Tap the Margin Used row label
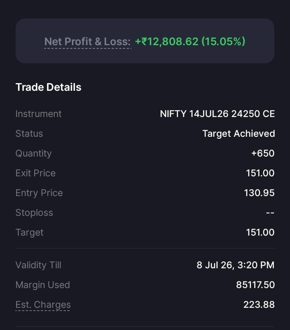 click(43, 285)
